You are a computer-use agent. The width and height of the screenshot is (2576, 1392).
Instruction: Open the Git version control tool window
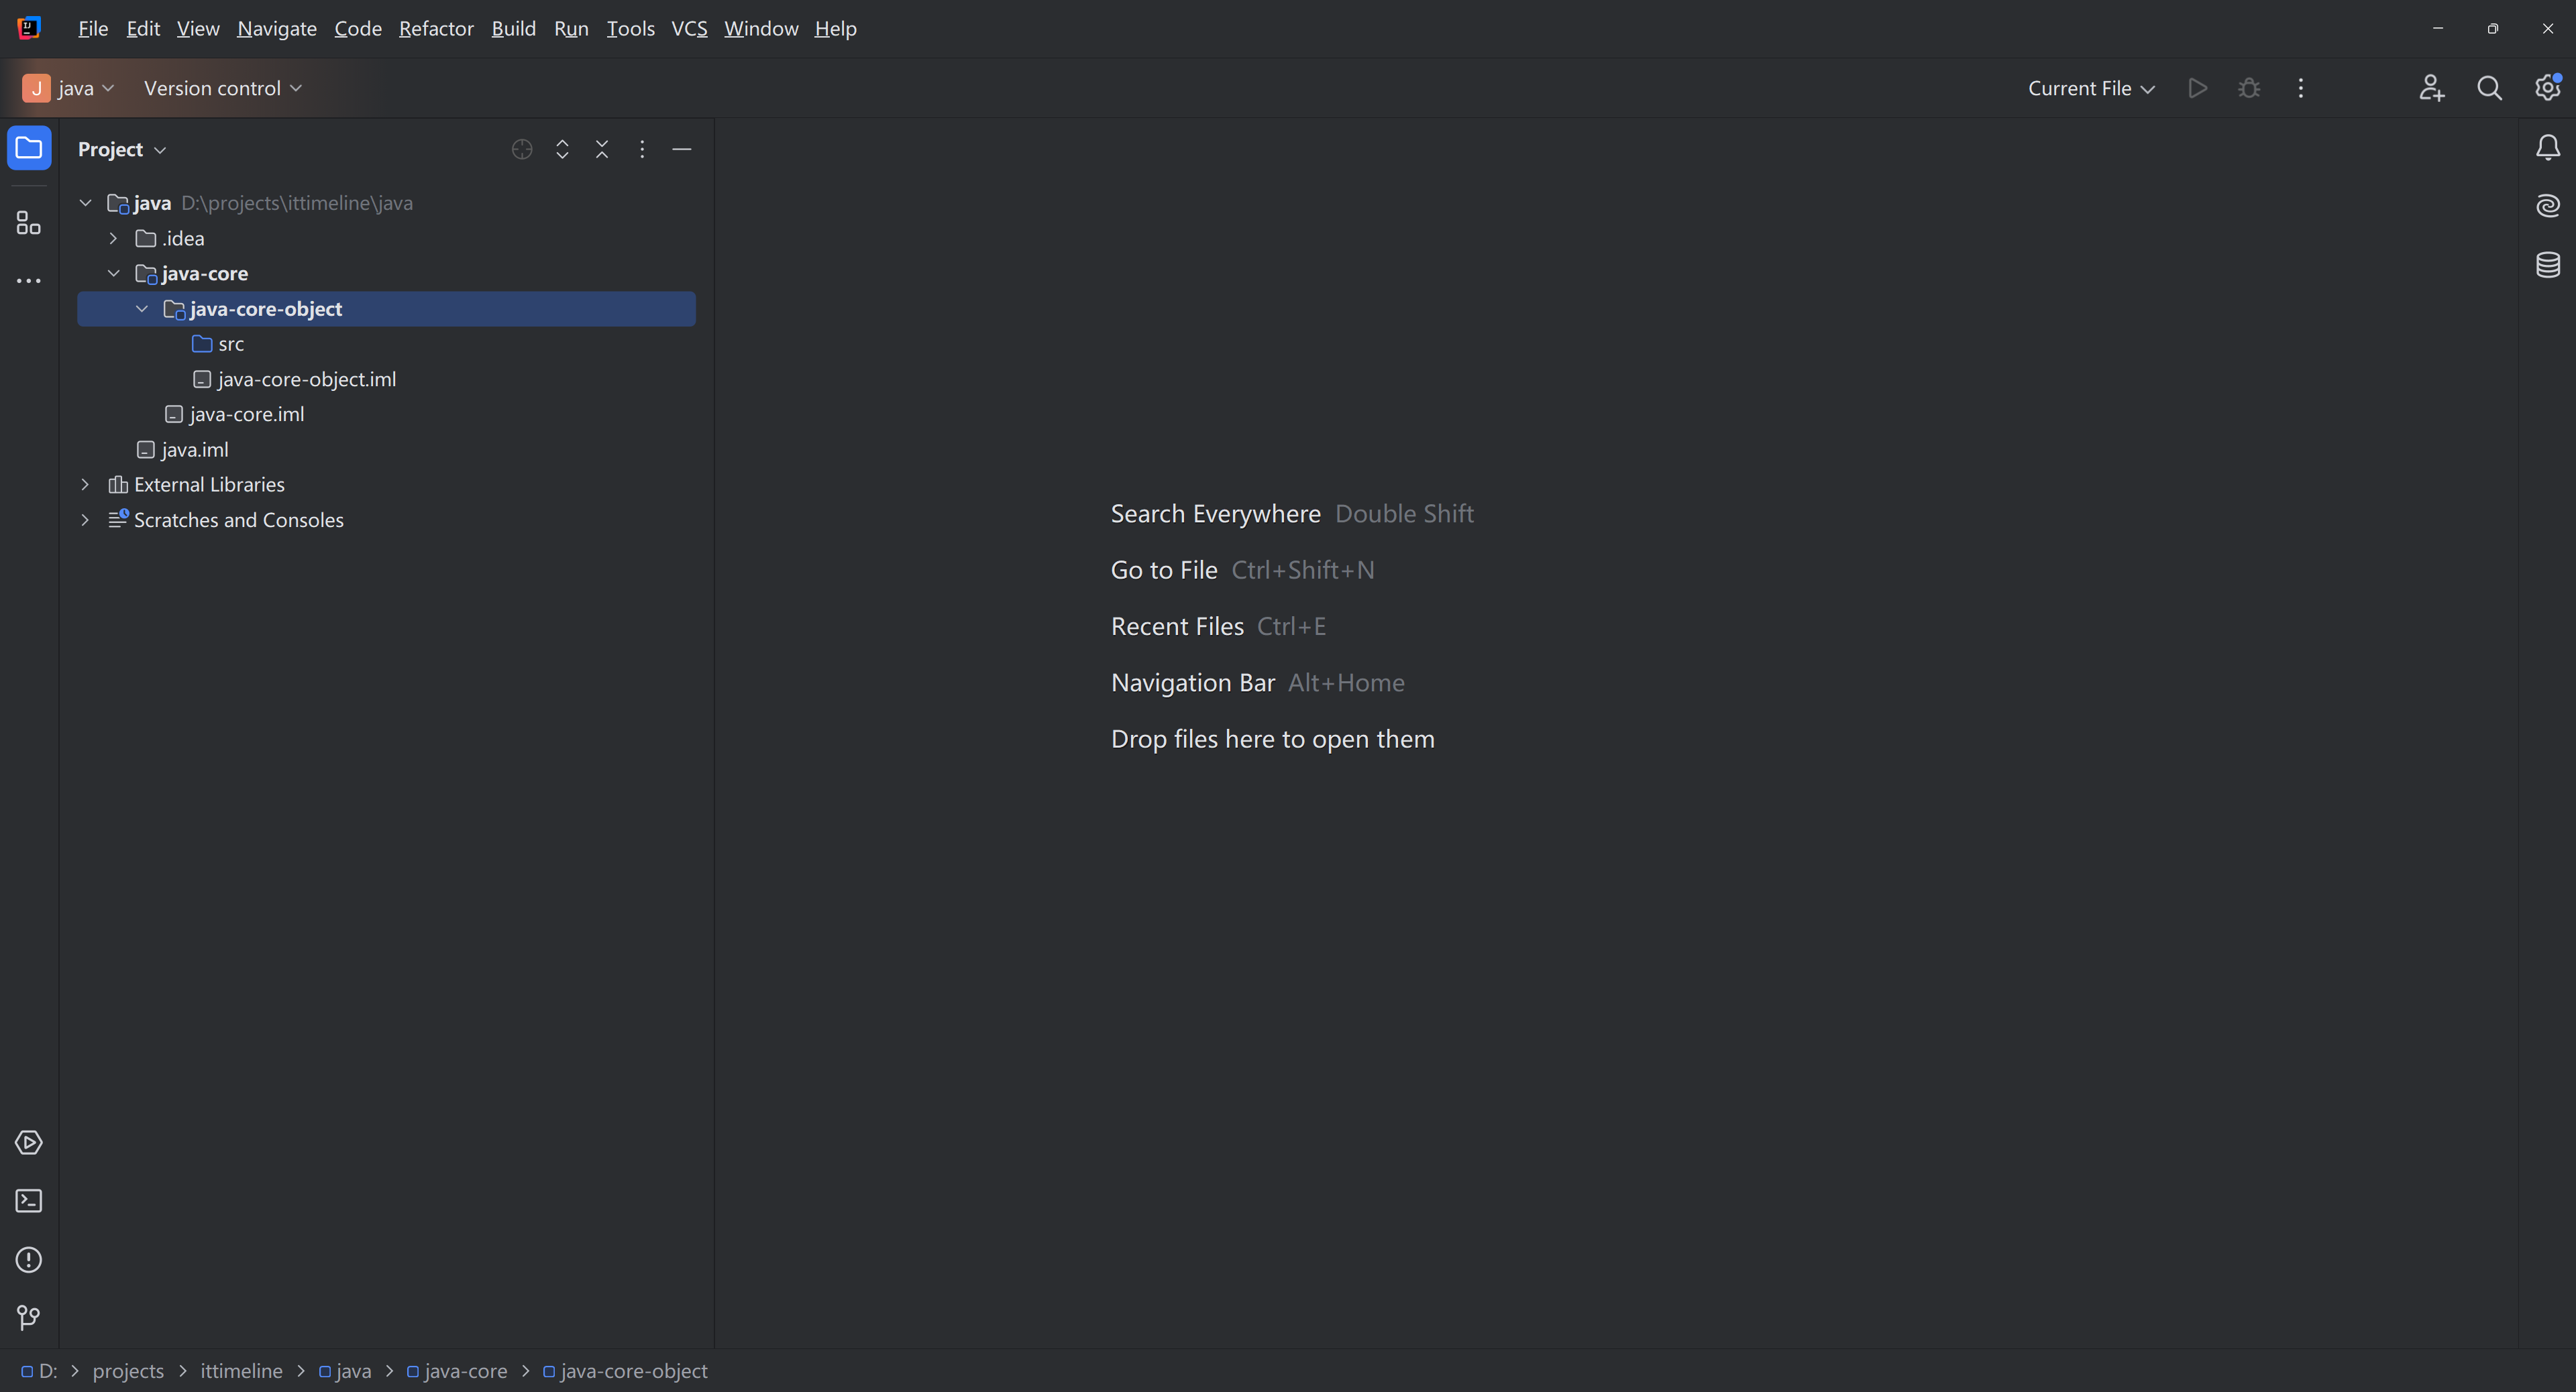click(x=28, y=1318)
